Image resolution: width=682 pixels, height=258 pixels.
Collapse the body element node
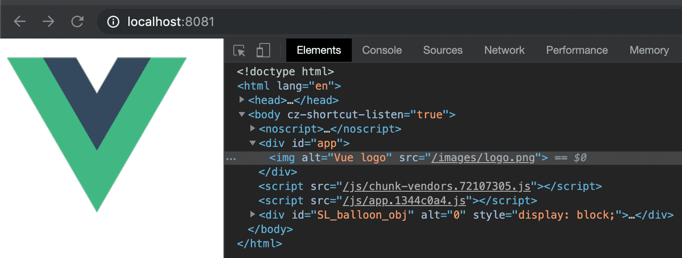242,115
